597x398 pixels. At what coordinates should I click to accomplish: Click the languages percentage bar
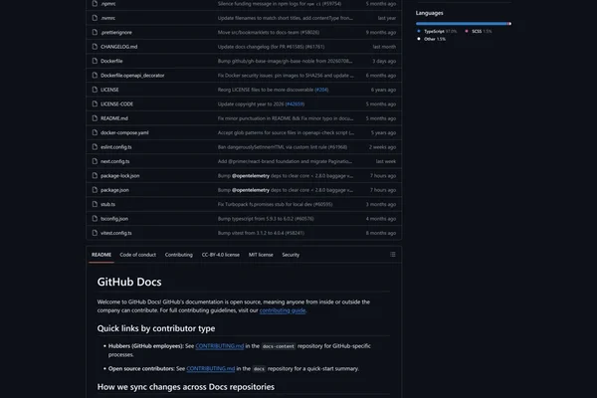464,24
